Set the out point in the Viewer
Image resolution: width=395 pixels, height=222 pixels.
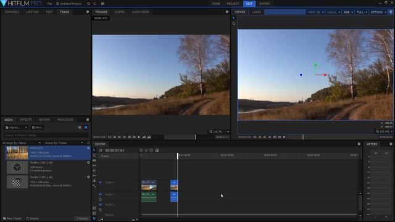[x=265, y=137]
